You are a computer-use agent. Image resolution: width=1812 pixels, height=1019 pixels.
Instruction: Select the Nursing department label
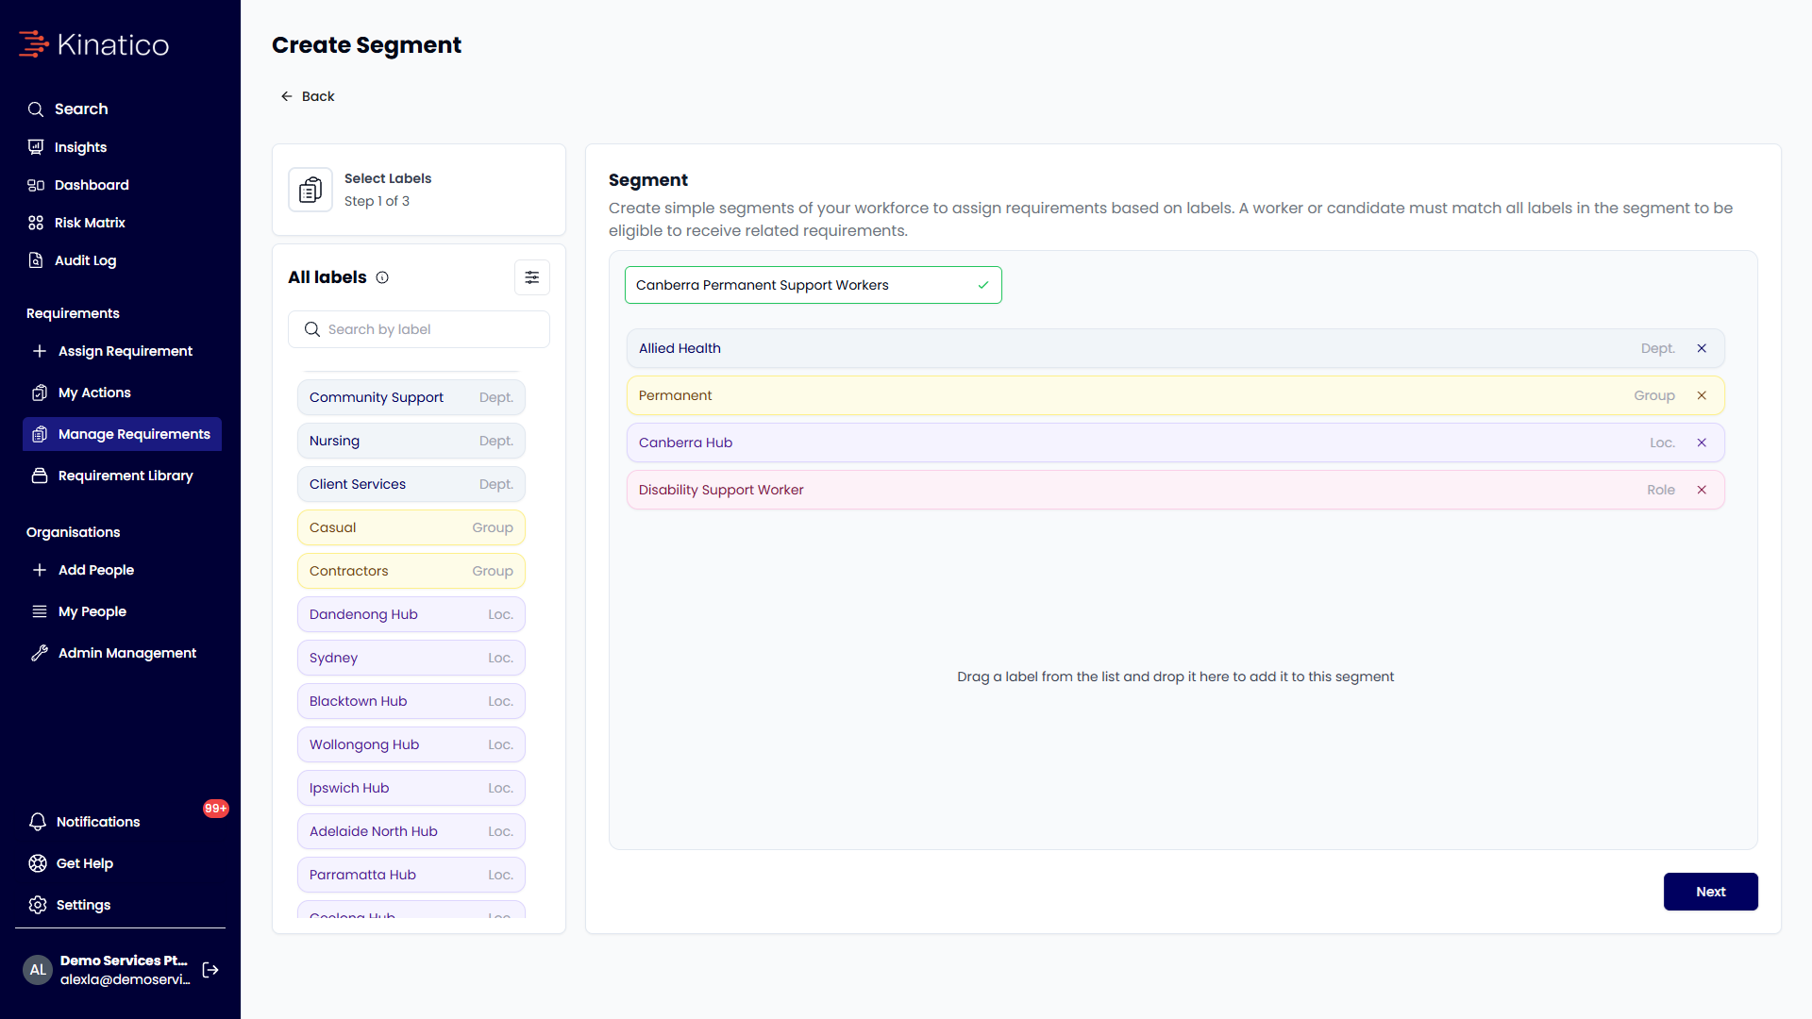click(x=411, y=441)
